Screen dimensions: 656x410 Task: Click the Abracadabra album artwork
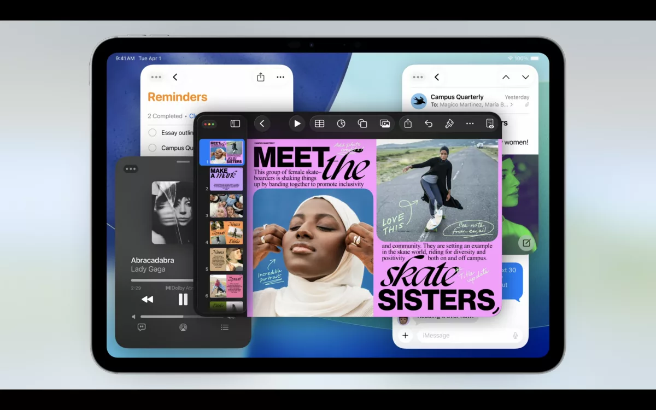(x=173, y=213)
